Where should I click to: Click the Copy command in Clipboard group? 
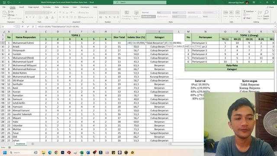coord(11,15)
